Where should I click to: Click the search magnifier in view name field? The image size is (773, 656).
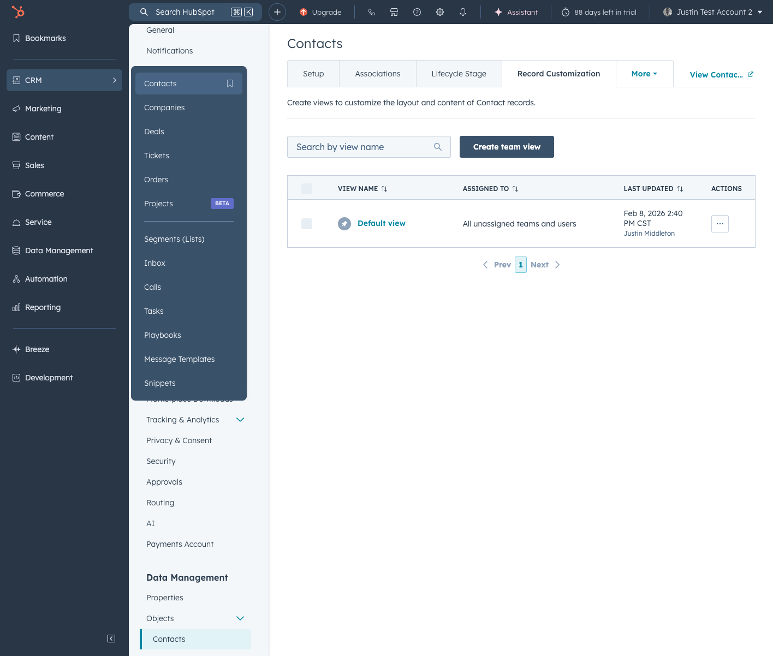click(438, 147)
